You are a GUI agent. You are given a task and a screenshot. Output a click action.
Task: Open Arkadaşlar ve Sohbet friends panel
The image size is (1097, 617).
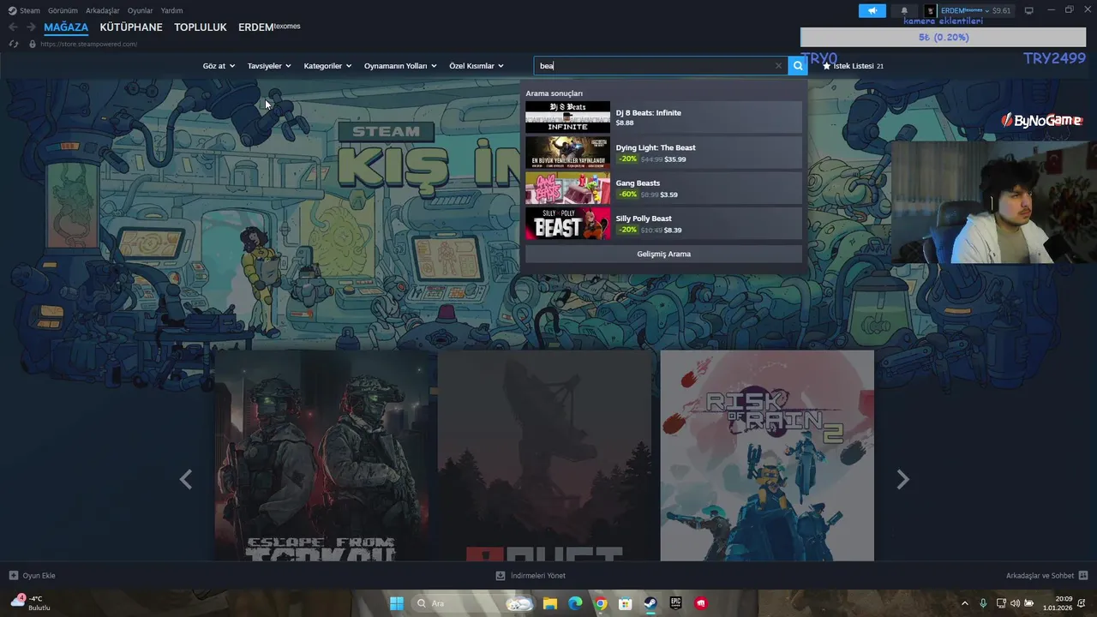[x=1046, y=575]
